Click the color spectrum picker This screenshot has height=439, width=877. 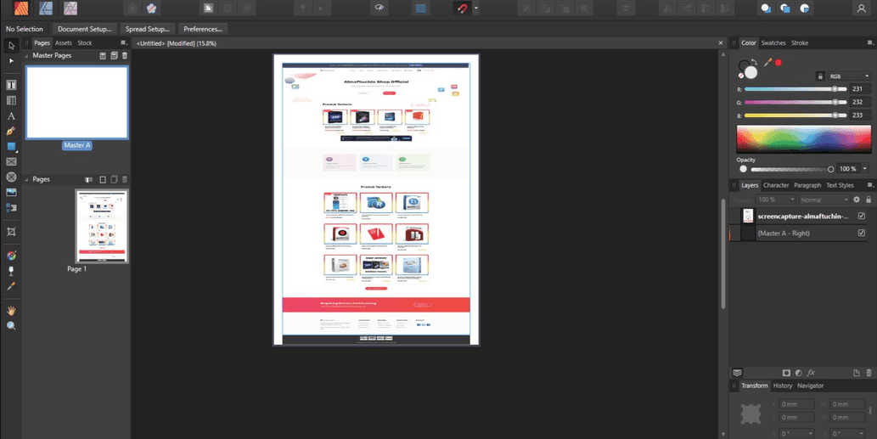tap(803, 138)
